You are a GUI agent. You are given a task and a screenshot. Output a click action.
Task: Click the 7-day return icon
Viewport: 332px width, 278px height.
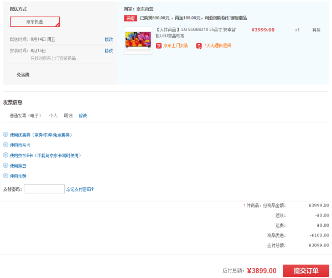(199, 45)
